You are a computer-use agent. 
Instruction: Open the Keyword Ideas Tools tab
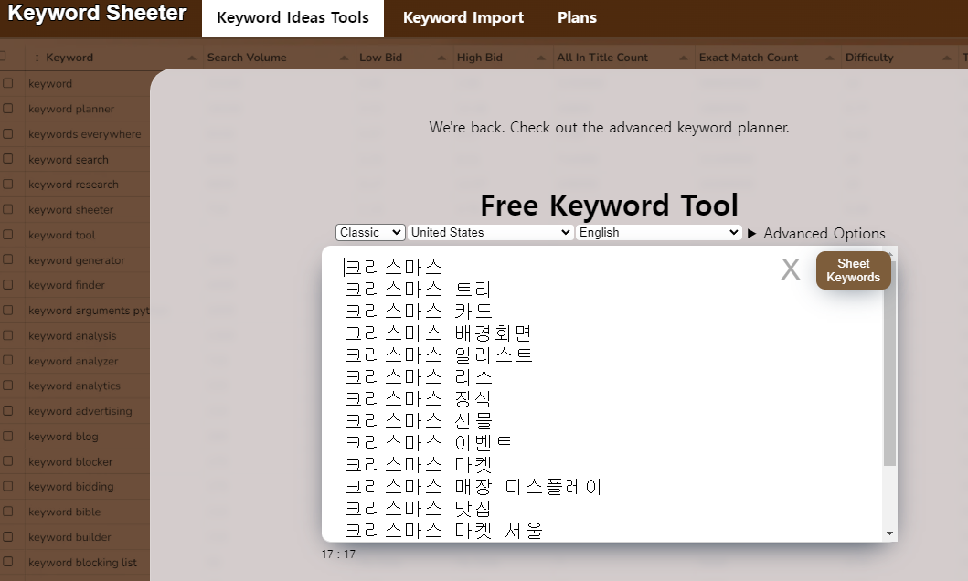[x=293, y=18]
